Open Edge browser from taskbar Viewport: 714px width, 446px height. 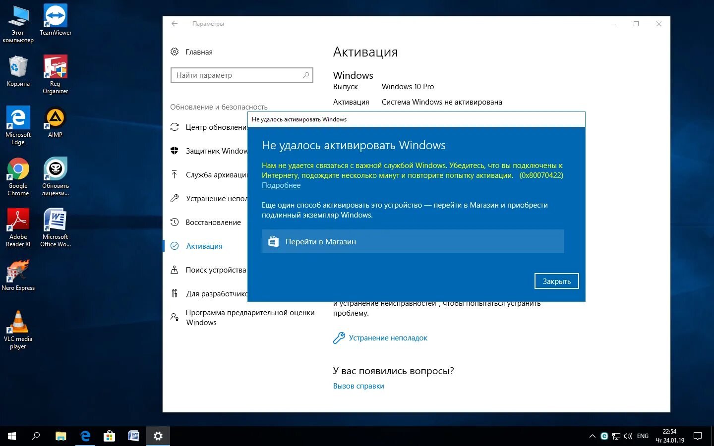(x=85, y=436)
